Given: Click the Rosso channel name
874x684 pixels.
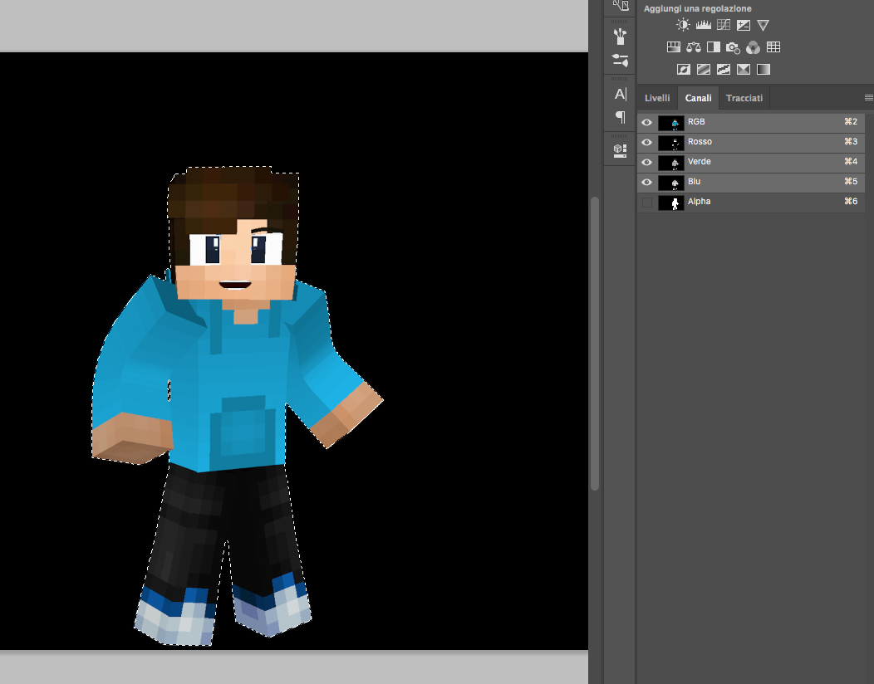Looking at the screenshot, I should [700, 141].
